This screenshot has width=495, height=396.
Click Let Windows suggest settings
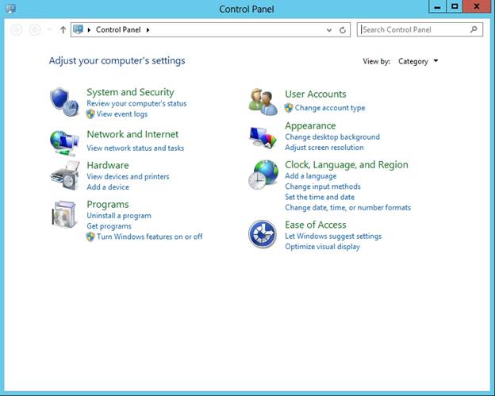[333, 236]
